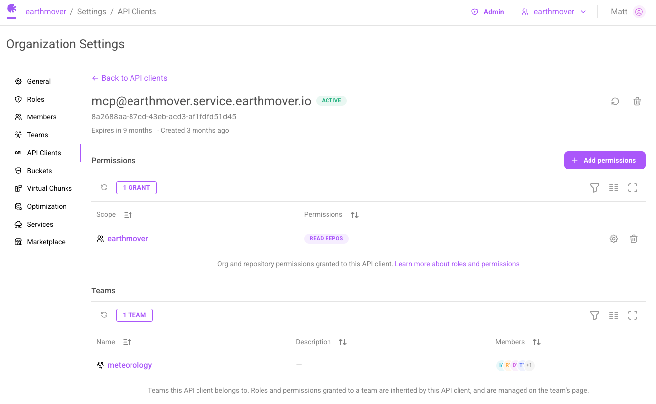656x404 pixels.
Task: Click the General gear icon
Action: [18, 81]
